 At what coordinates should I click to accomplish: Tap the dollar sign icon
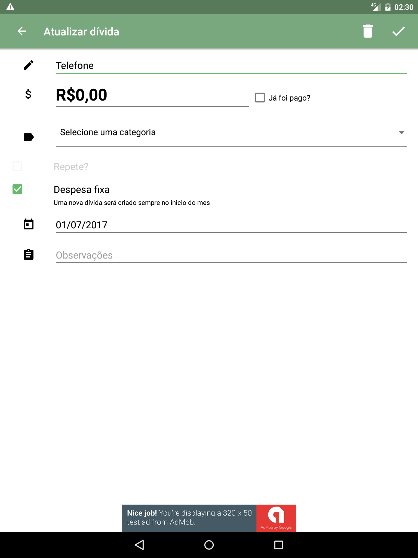point(28,95)
